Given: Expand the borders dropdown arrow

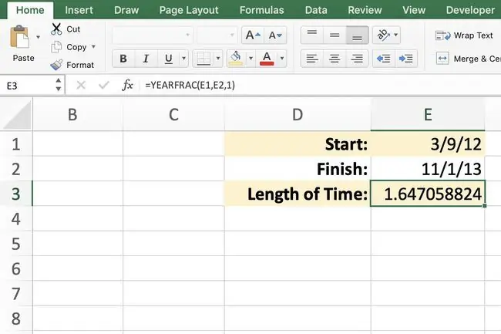Looking at the screenshot, I should point(218,59).
